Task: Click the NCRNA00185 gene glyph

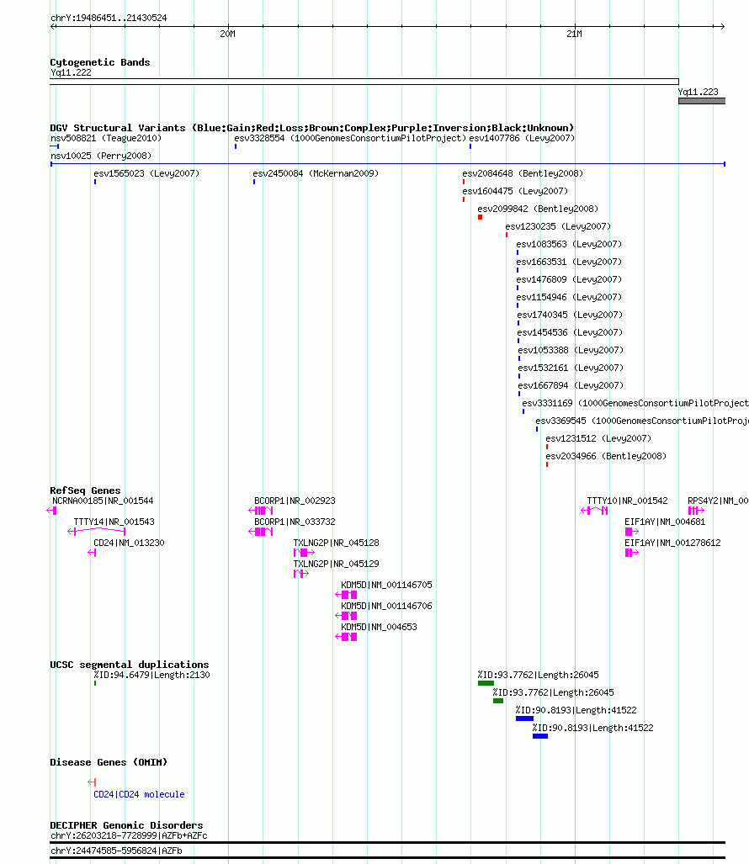Action: [x=52, y=511]
